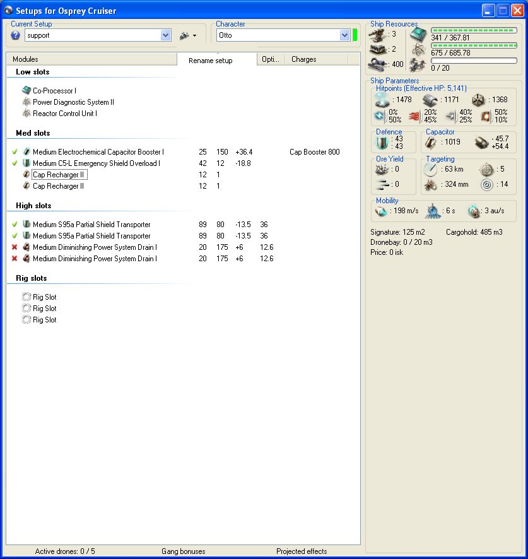The height and width of the screenshot is (559, 528).
Task: Click Active drones: 0 / 5 status
Action: tap(65, 551)
